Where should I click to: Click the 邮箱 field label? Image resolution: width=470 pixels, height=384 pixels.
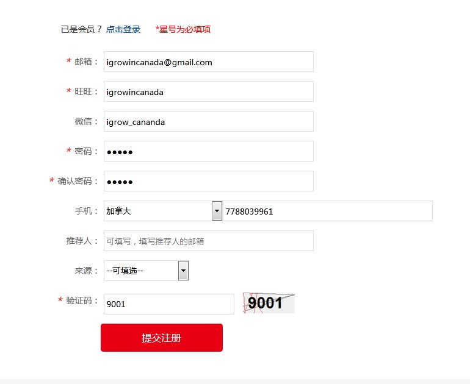(84, 62)
